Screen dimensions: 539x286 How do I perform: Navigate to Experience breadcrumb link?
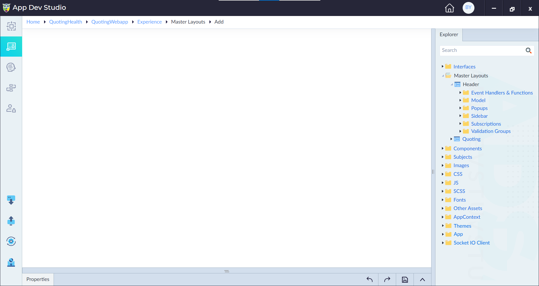(x=150, y=22)
